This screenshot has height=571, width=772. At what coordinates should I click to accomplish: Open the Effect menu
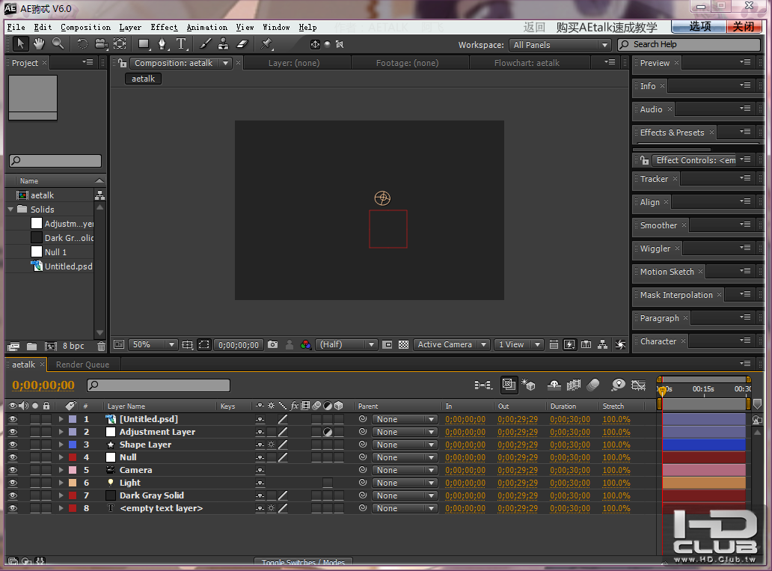[x=164, y=27]
